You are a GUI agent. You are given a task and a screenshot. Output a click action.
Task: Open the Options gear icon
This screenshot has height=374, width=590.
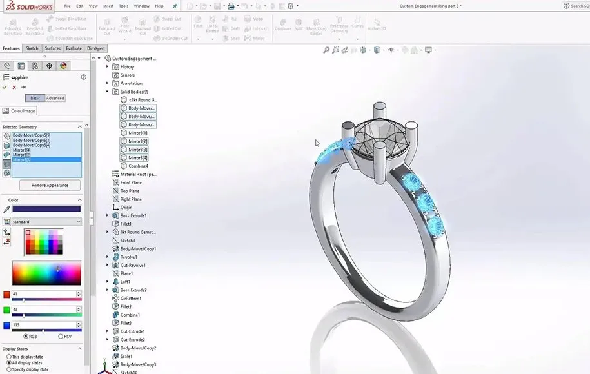click(290, 6)
